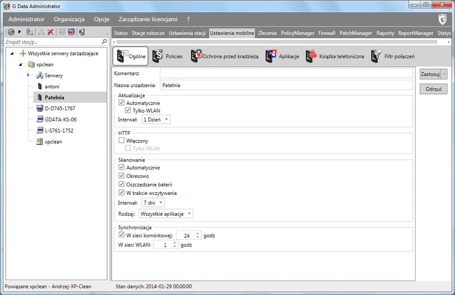Screen dimensions: 455x295
Task: Click the grayed window toolbar icon
Action: [61, 32]
